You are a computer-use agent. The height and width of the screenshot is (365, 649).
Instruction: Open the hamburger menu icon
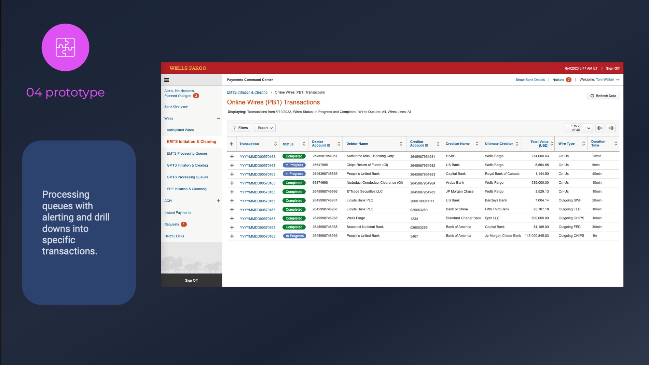pyautogui.click(x=167, y=80)
